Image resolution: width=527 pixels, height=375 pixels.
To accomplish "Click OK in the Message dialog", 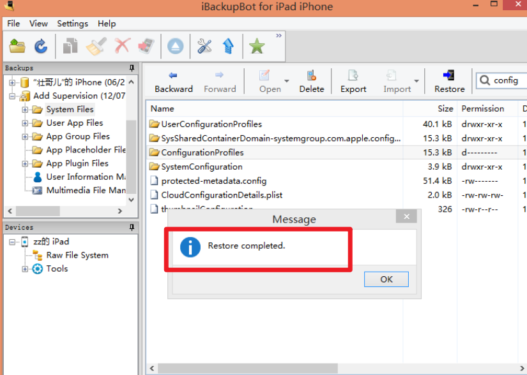I will (x=386, y=279).
